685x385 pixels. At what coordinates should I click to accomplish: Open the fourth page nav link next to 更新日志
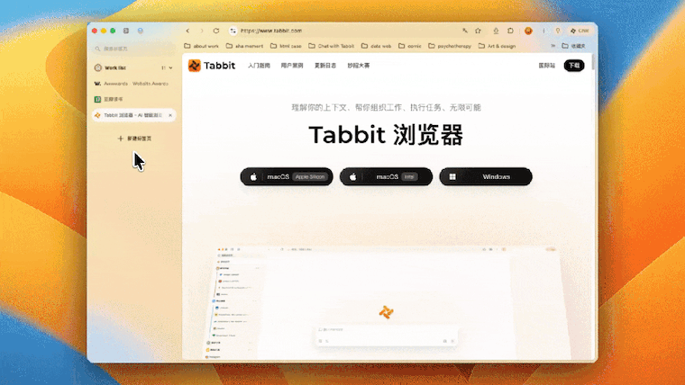pyautogui.click(x=359, y=66)
